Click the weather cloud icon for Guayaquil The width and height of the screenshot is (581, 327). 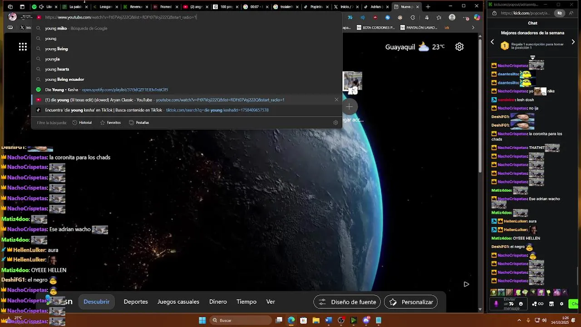423,47
